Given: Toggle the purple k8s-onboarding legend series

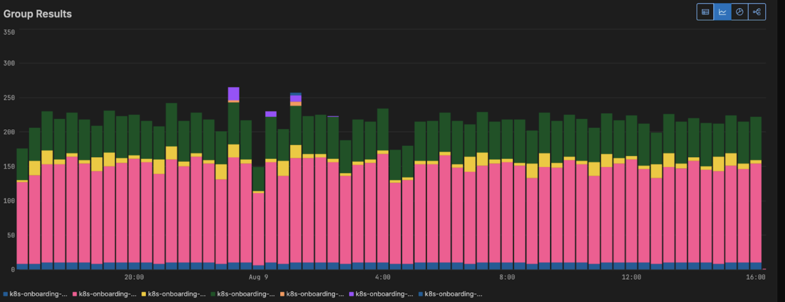Looking at the screenshot, I should click(381, 294).
